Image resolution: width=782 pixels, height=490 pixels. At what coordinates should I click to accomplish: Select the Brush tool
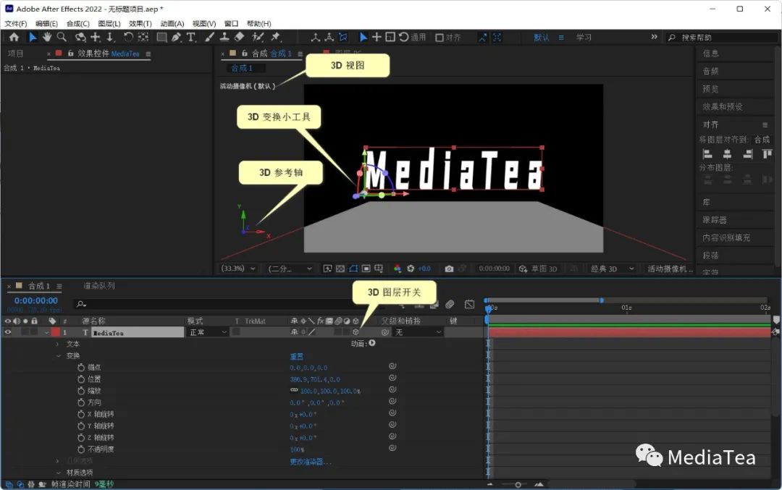(x=210, y=37)
